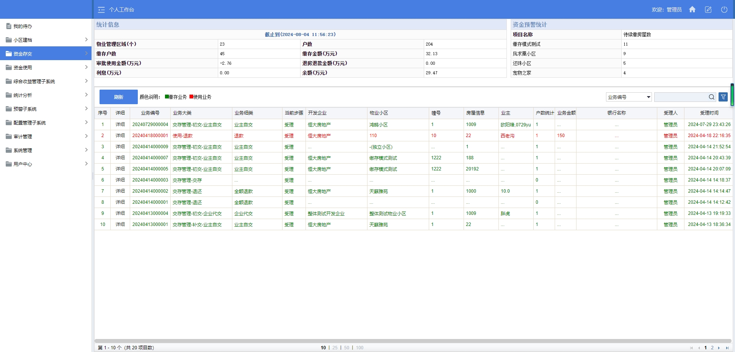Go to home via house icon
The width and height of the screenshot is (735, 352).
click(692, 10)
